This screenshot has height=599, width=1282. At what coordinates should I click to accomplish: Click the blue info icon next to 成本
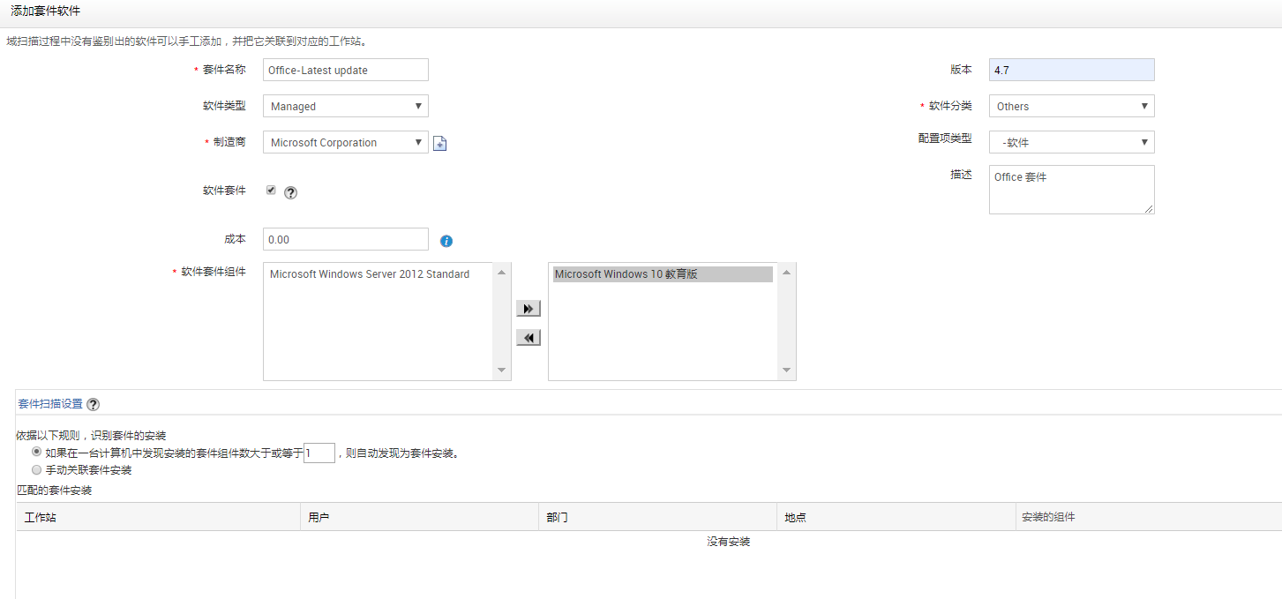pyautogui.click(x=446, y=241)
